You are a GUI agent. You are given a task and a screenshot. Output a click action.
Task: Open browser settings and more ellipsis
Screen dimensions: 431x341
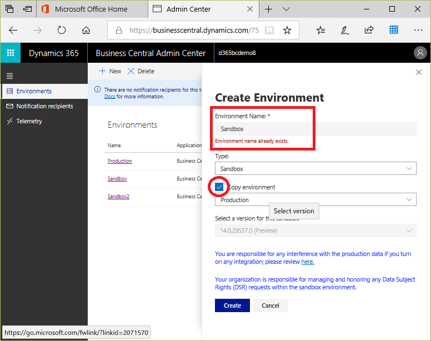pos(418,30)
